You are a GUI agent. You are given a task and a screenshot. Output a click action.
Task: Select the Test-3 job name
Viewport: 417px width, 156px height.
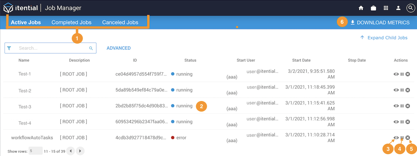[25, 107]
